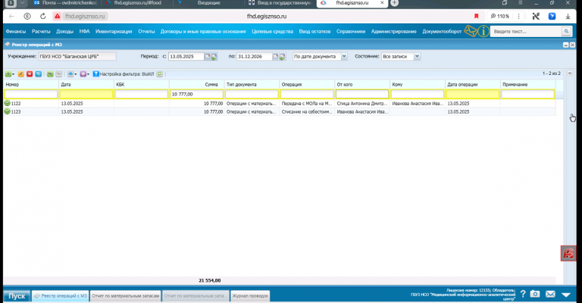Viewport: 582px width, 303px height.
Task: Click the down triangle icon in bottom bar
Action: tap(566, 295)
